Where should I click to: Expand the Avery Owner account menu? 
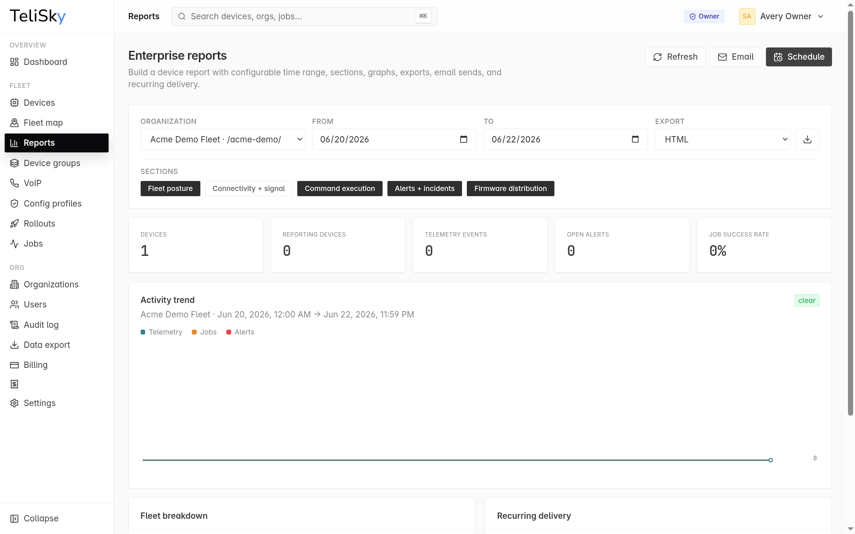coord(781,16)
